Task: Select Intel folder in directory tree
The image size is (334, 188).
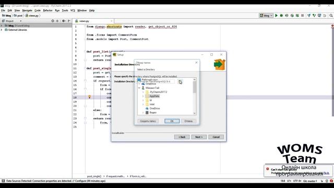Action: [x=152, y=104]
